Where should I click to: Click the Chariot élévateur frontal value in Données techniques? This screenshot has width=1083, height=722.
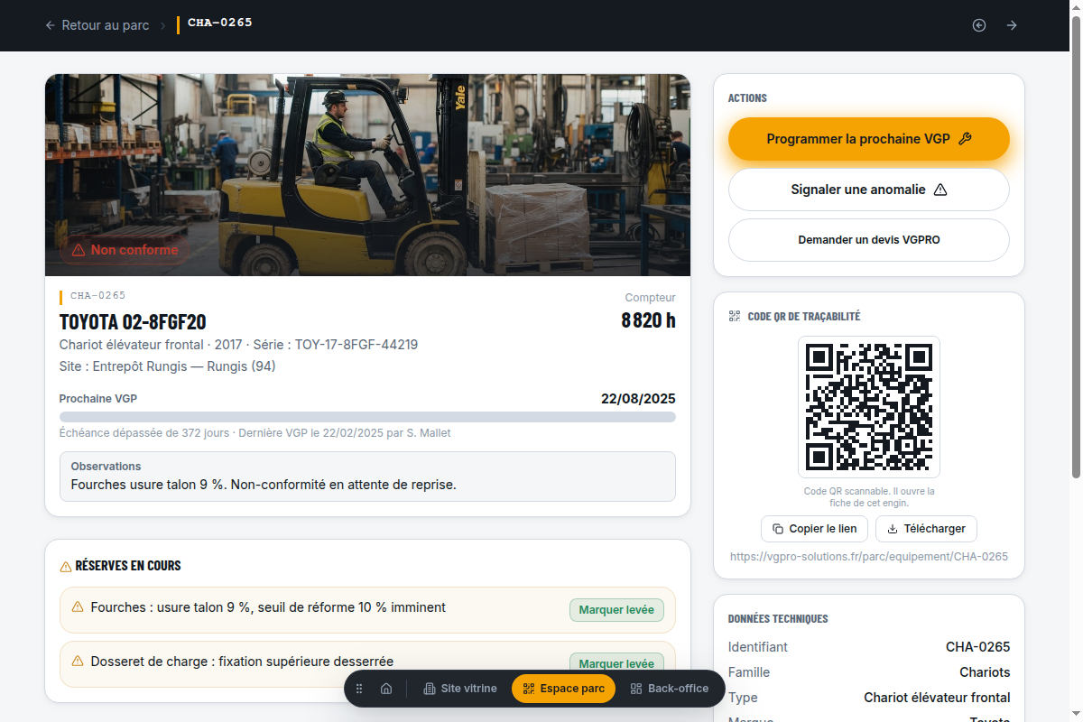(937, 698)
